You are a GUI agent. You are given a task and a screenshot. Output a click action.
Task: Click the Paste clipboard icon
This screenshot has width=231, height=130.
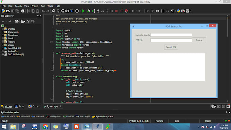coord(38,11)
